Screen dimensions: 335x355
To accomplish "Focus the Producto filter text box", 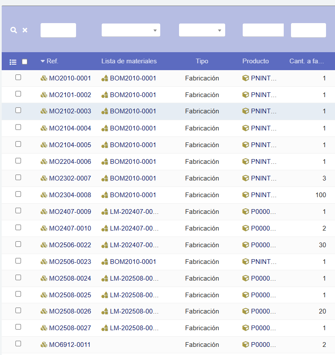I will click(x=263, y=30).
